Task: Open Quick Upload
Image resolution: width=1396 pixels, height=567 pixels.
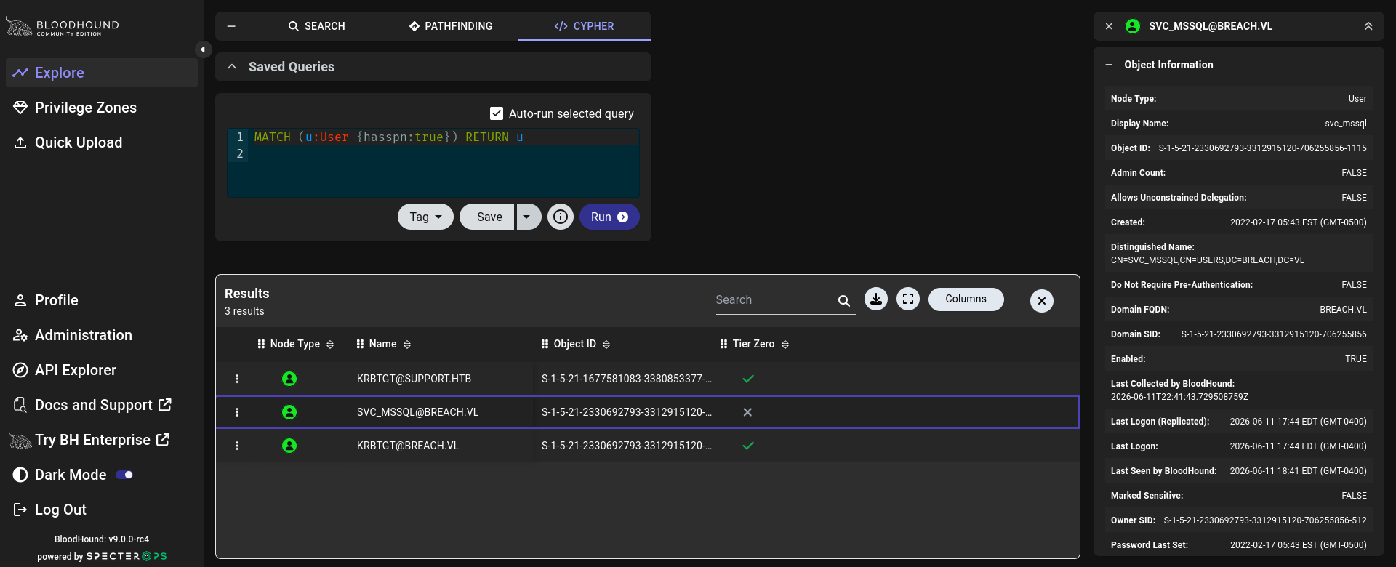Action: point(102,142)
